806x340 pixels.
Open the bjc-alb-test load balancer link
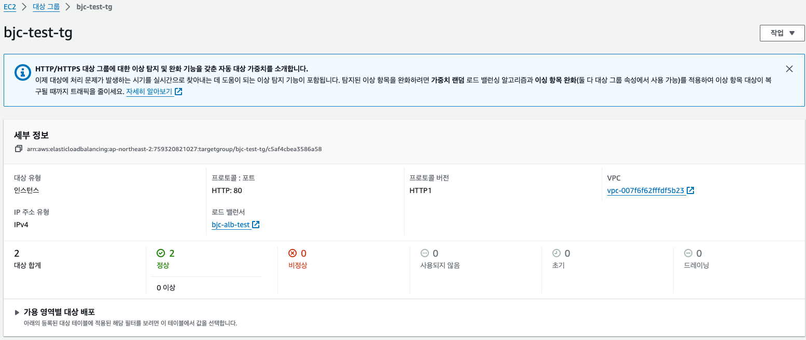[x=231, y=225]
